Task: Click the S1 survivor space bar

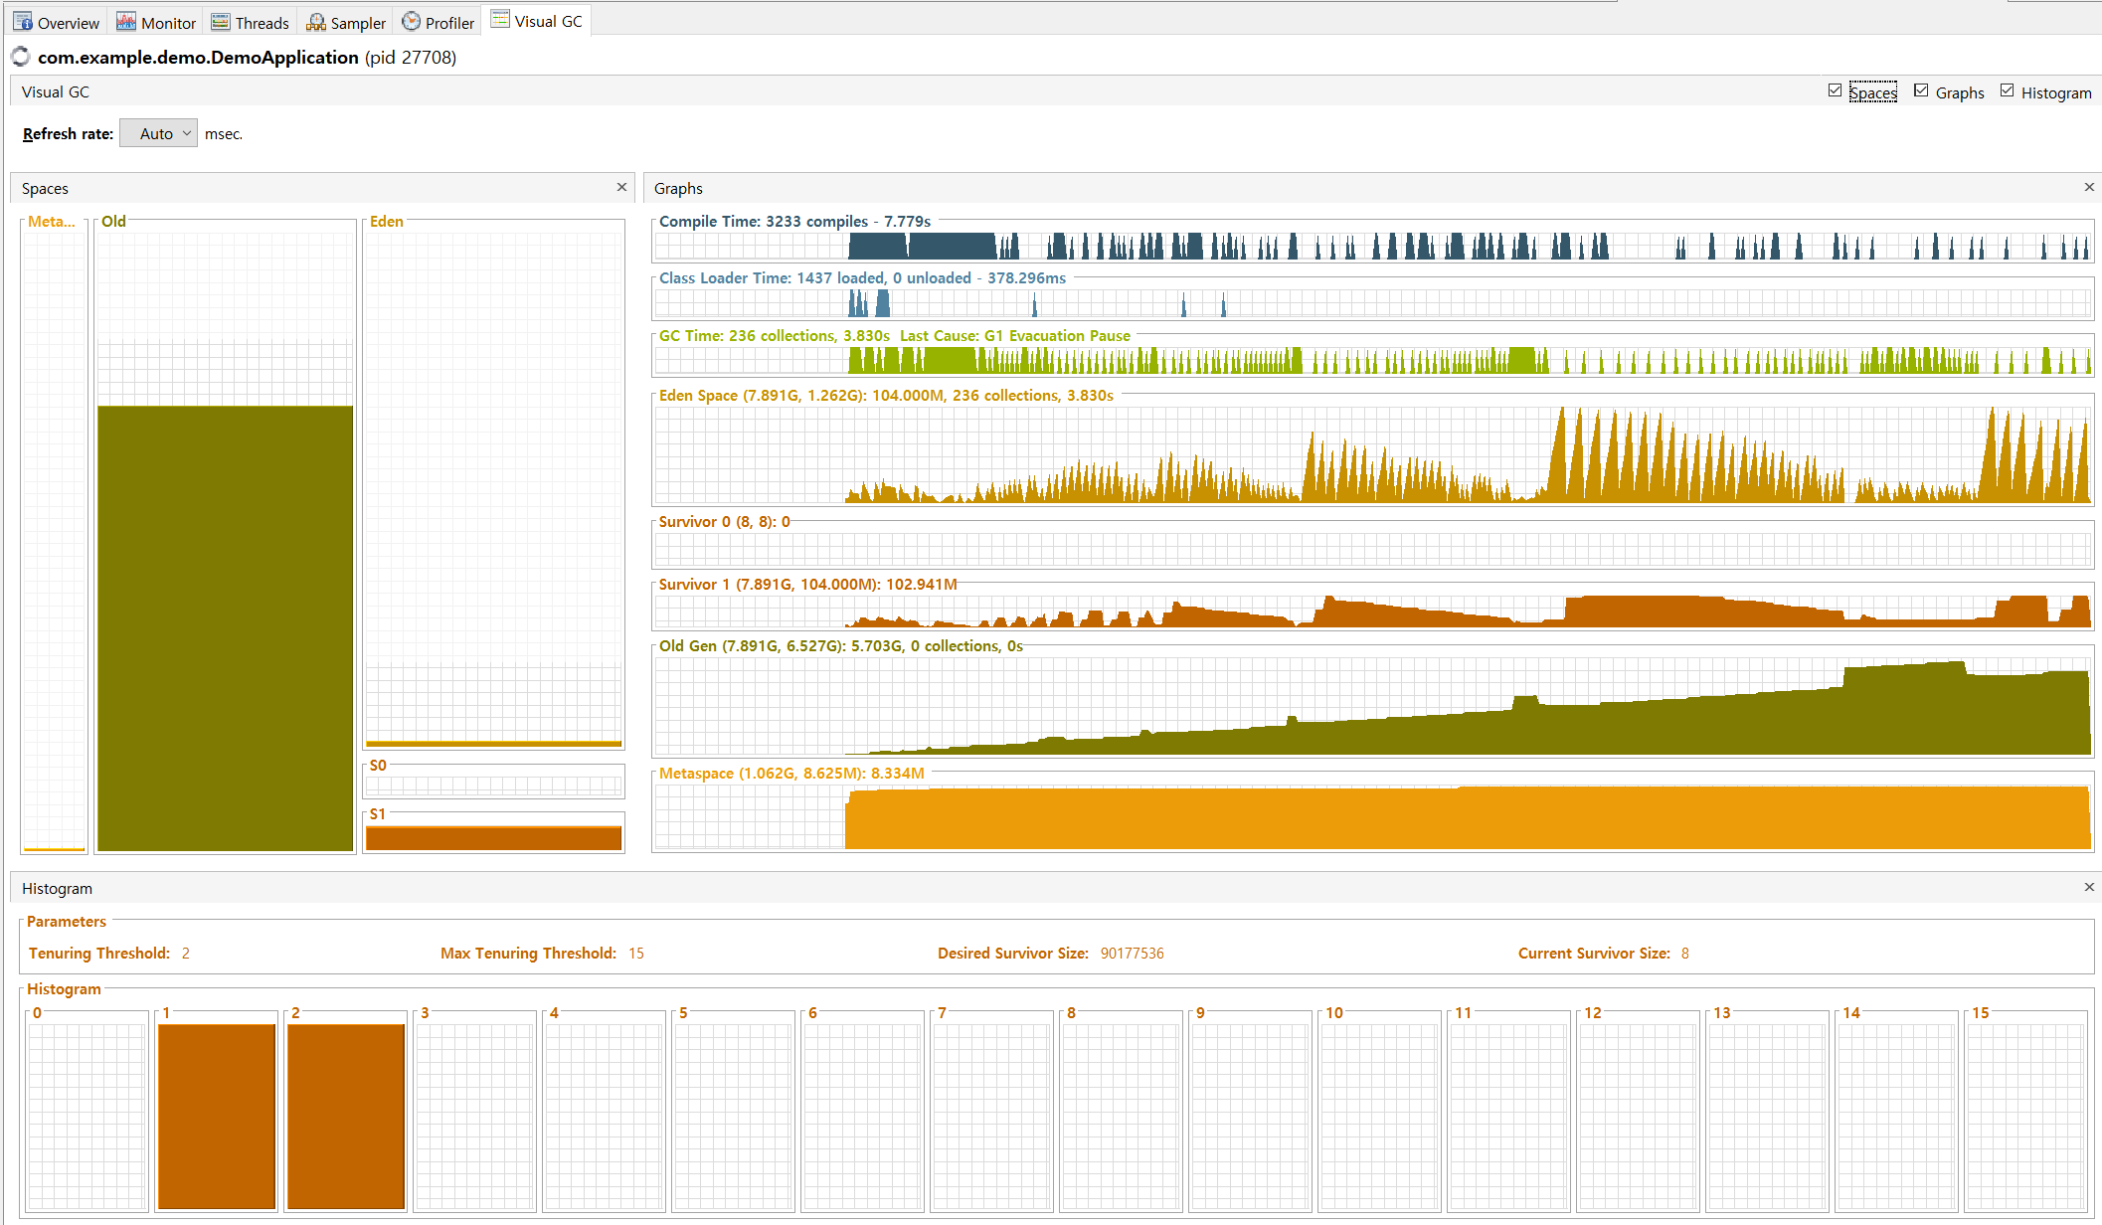Action: click(x=493, y=838)
